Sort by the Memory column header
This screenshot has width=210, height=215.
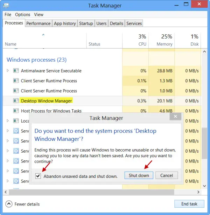tap(162, 41)
